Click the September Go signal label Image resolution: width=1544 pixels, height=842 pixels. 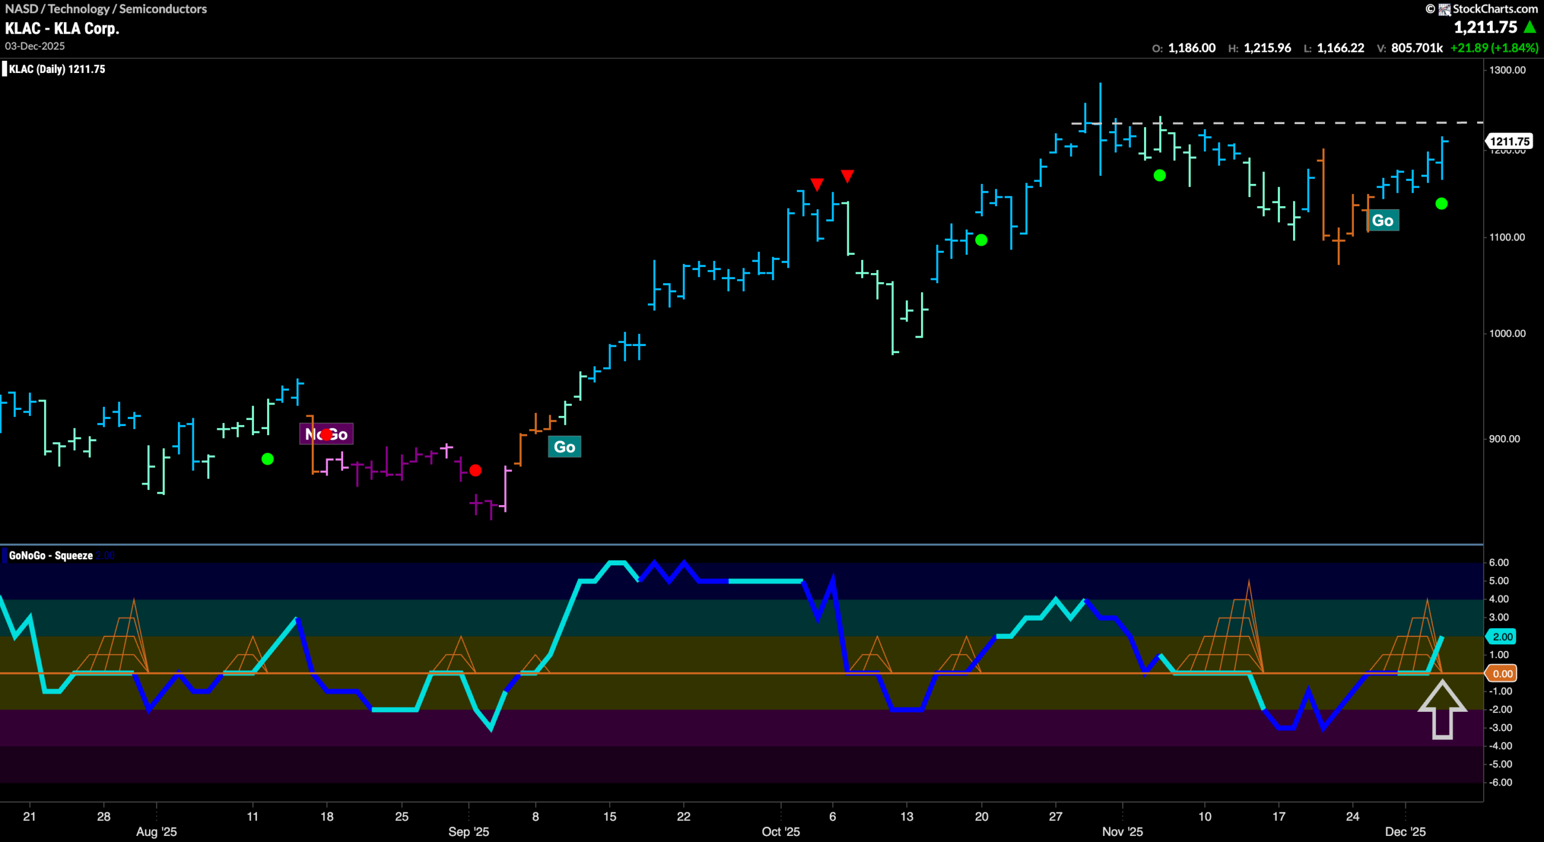point(564,447)
